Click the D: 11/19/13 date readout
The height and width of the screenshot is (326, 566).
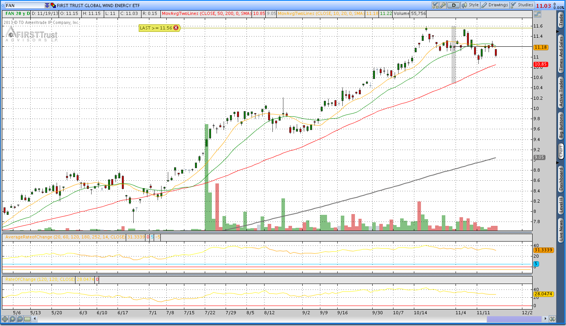(x=44, y=13)
